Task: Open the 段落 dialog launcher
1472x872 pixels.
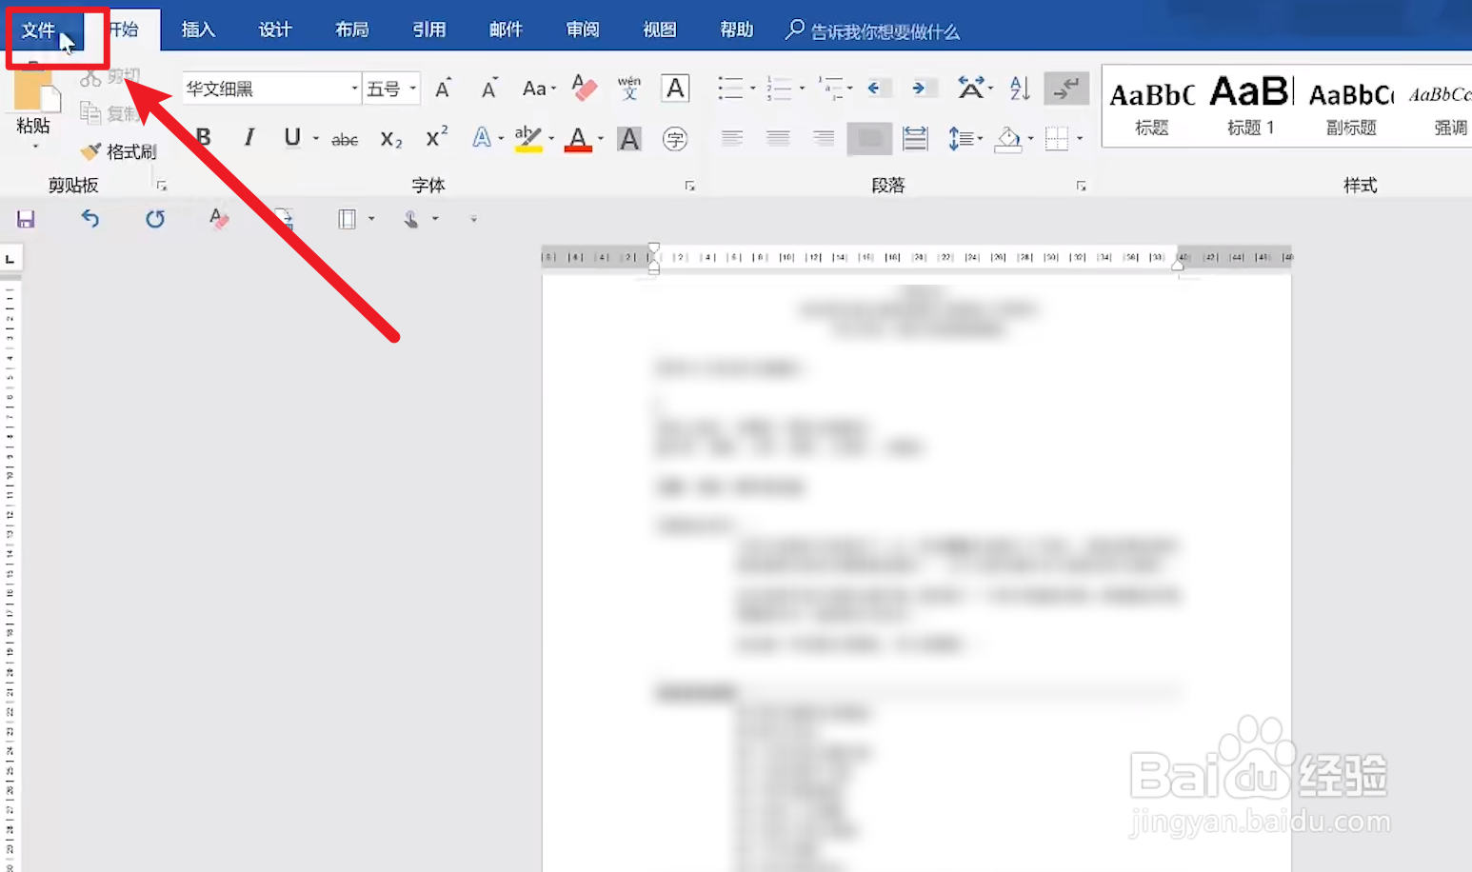Action: click(x=1082, y=186)
